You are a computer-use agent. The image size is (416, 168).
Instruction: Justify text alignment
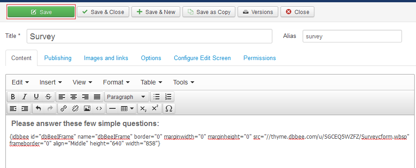tap(97, 97)
